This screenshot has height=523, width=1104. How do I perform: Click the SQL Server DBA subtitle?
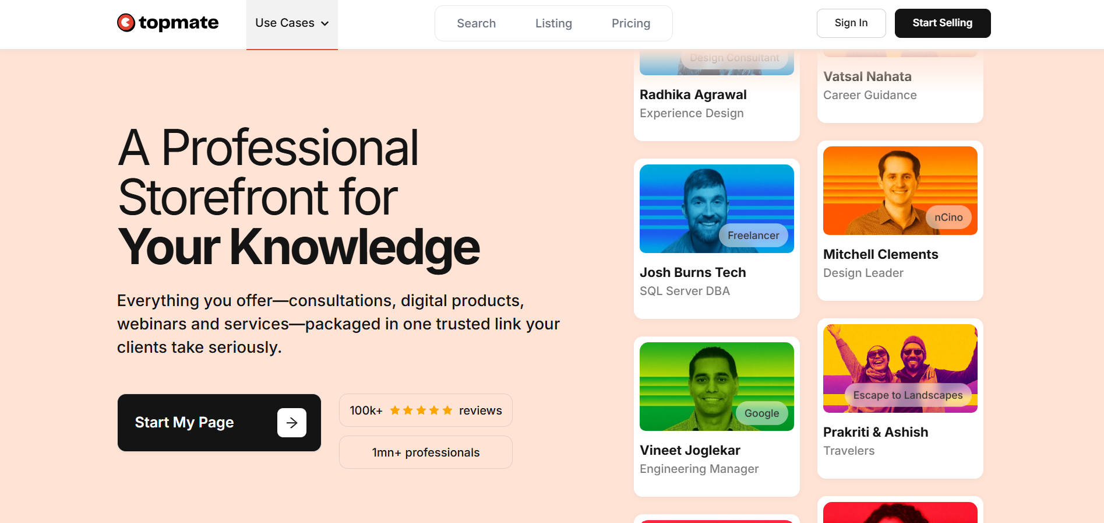tap(685, 291)
